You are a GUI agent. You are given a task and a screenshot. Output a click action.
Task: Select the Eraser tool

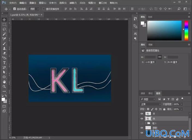coord(4,53)
